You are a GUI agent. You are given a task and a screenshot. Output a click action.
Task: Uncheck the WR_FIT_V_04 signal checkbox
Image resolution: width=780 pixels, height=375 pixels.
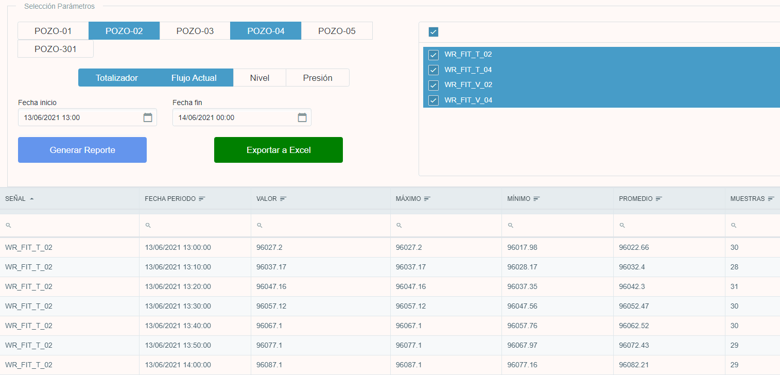434,100
